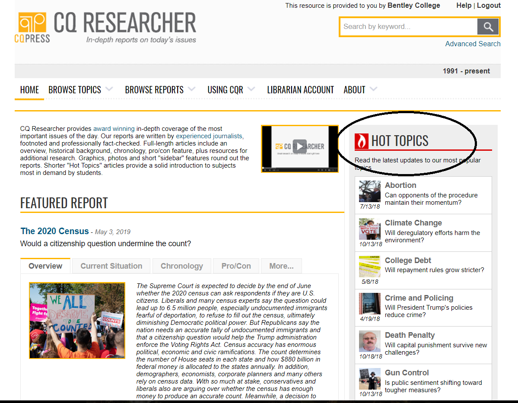The width and height of the screenshot is (518, 403).
Task: Open the Help link
Action: point(464,6)
